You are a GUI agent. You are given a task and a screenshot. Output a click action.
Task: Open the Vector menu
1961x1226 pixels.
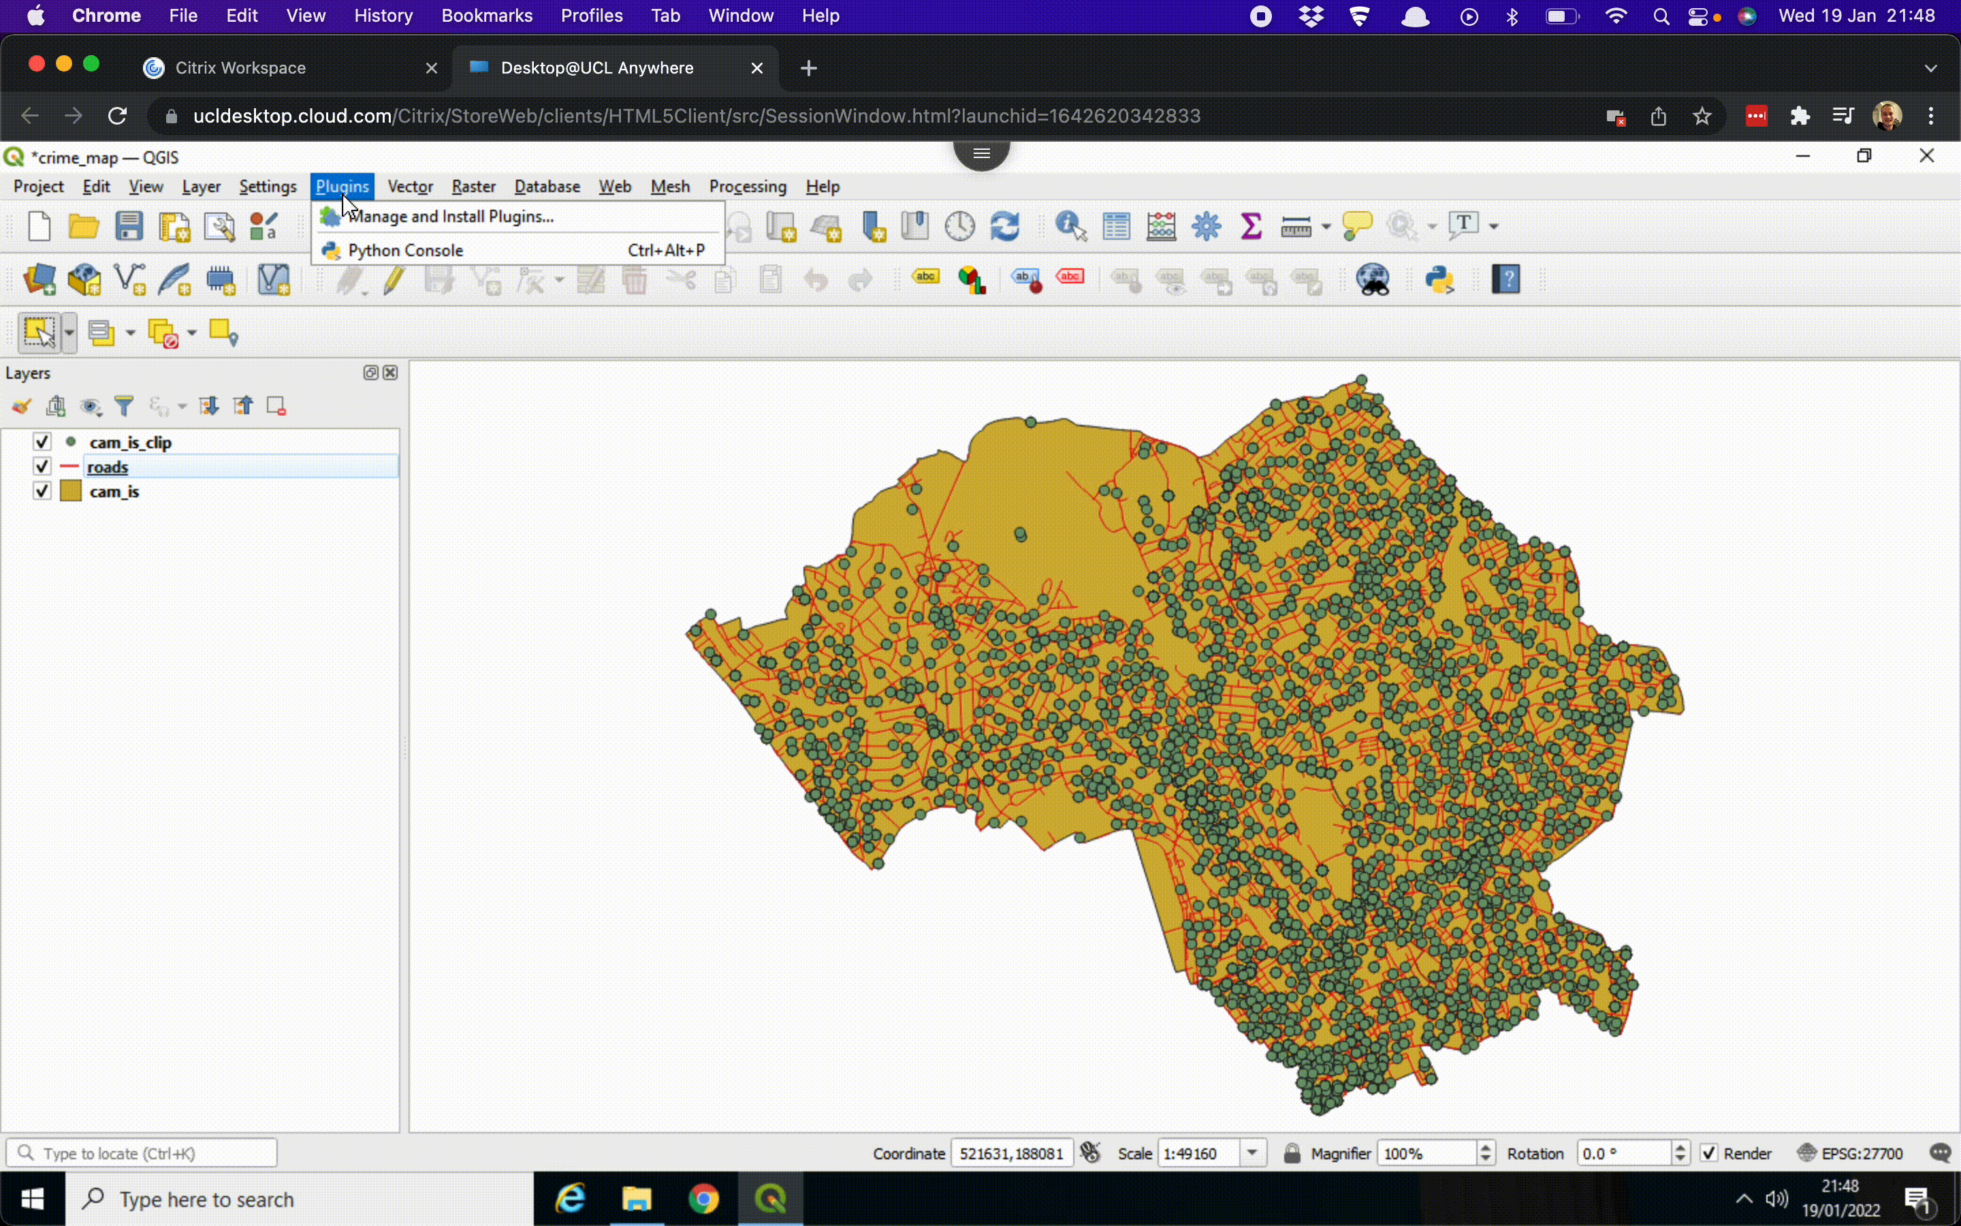click(x=410, y=187)
